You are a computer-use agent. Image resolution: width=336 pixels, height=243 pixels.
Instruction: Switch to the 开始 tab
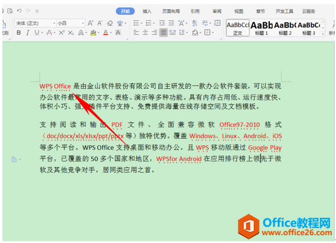[126, 11]
